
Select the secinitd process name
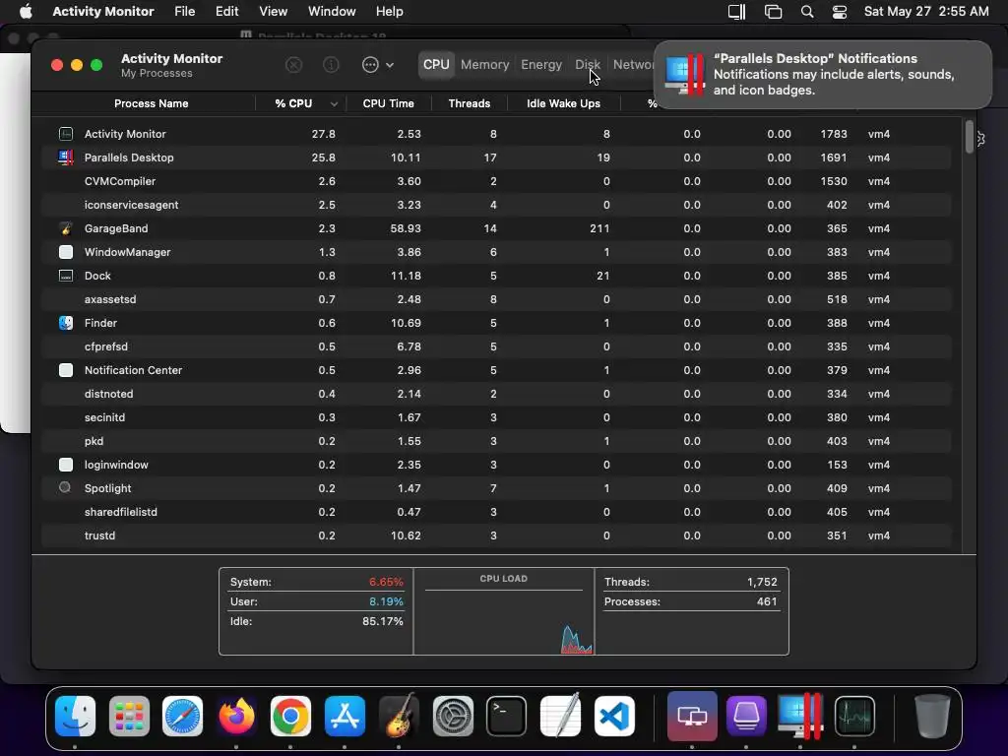[104, 417]
